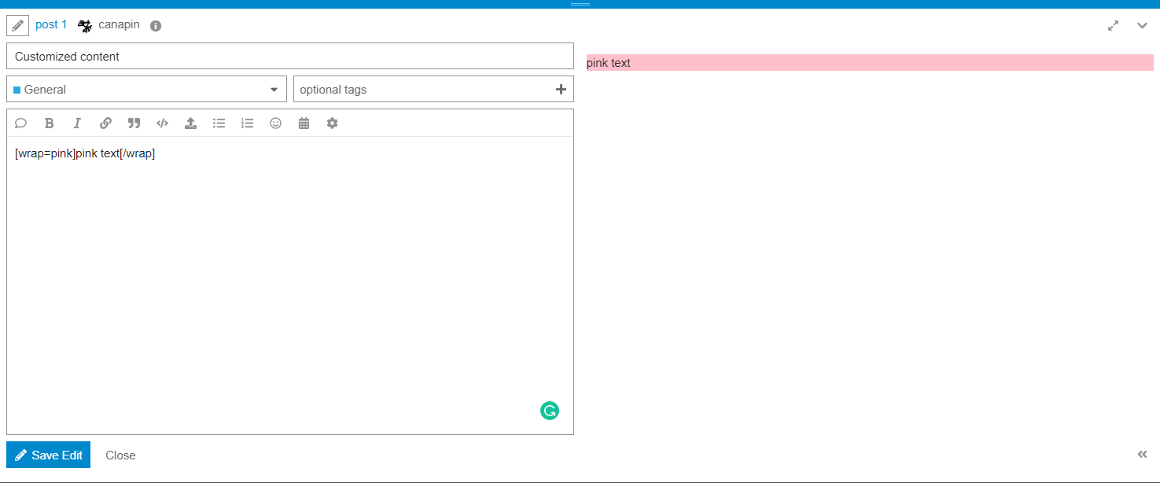This screenshot has height=483, width=1160.
Task: Click the pink text preview block
Action: coord(870,63)
